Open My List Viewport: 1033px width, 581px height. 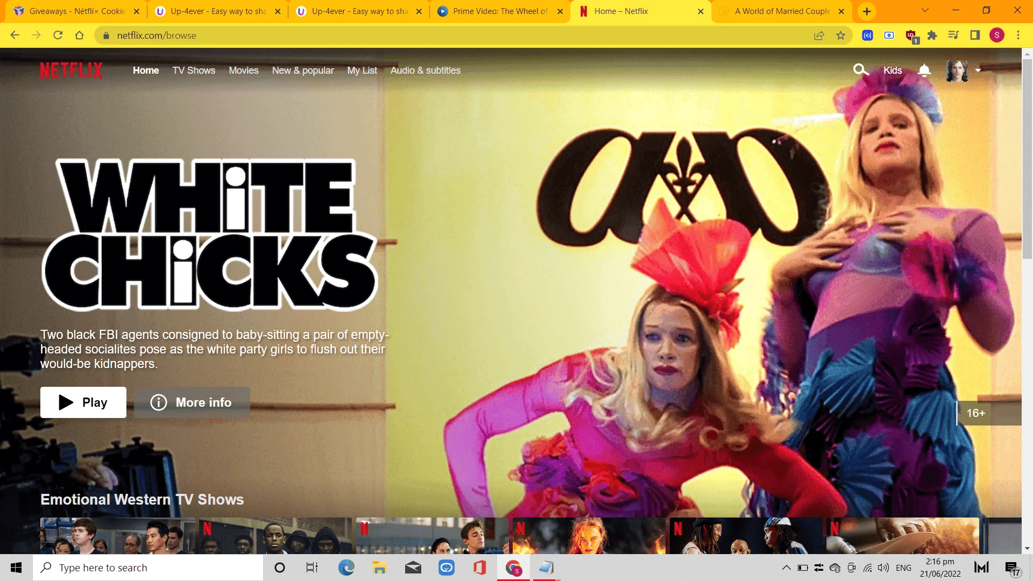(362, 70)
